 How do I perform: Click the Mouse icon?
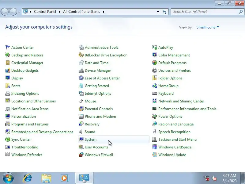tap(81, 101)
